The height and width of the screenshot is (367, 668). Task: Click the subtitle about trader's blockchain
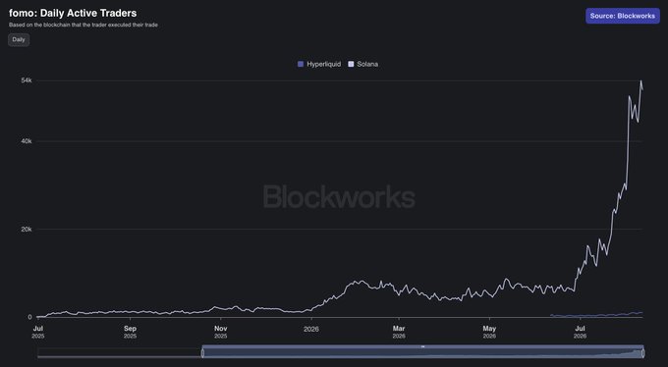tap(83, 26)
